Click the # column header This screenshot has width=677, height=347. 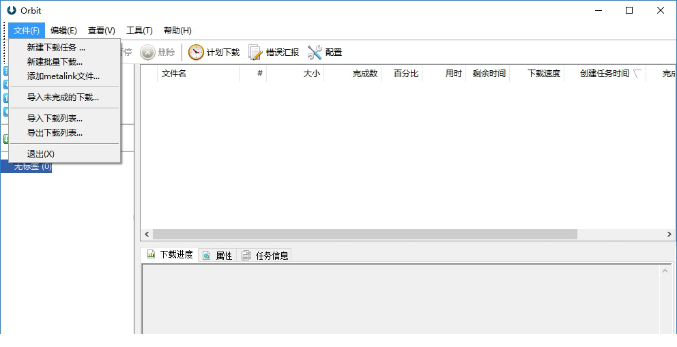tap(253, 73)
